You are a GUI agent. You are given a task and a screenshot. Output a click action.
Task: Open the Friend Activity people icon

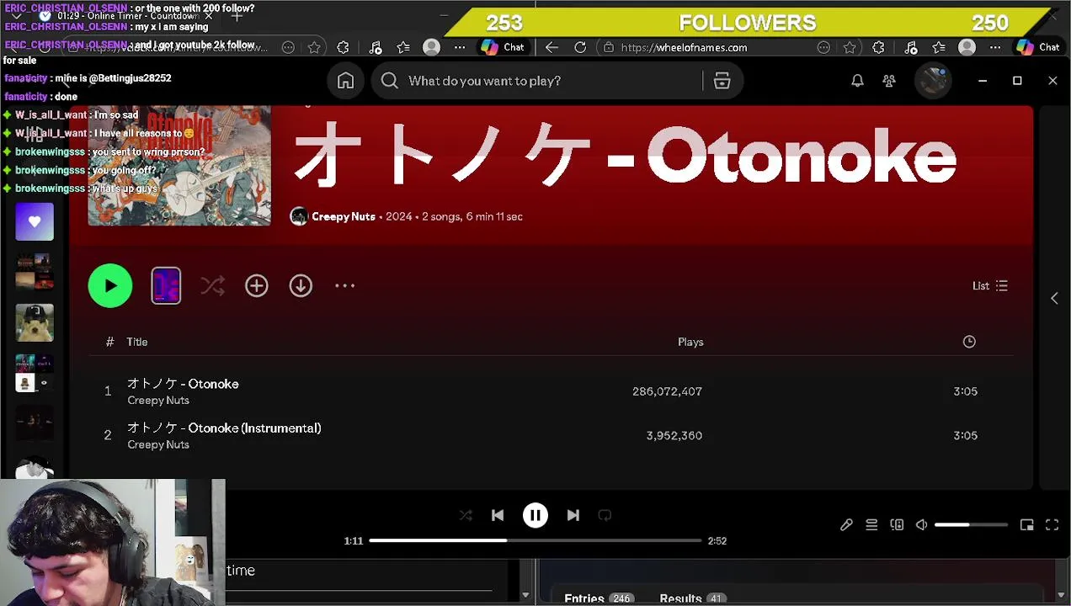(x=889, y=81)
